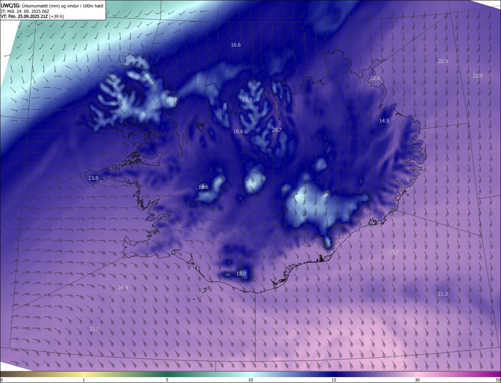Click the colour scale tick labelled 30
The image size is (501, 383).
pos(417,380)
